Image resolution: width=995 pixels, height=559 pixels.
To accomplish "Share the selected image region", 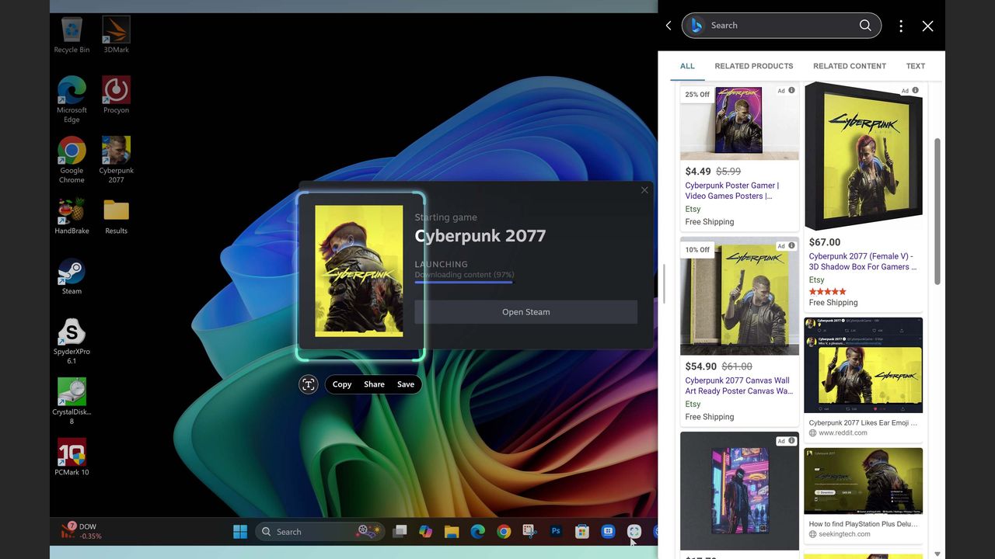I will pyautogui.click(x=374, y=384).
